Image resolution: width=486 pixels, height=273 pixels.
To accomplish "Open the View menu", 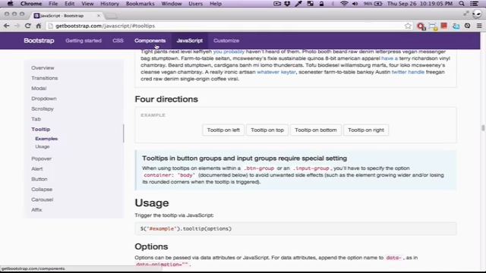I will (87, 4).
